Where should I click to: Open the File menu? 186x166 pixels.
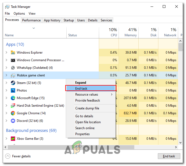7,14
